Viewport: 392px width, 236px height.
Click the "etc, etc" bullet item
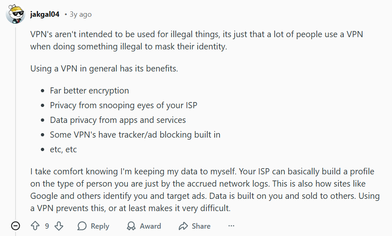[x=63, y=149]
